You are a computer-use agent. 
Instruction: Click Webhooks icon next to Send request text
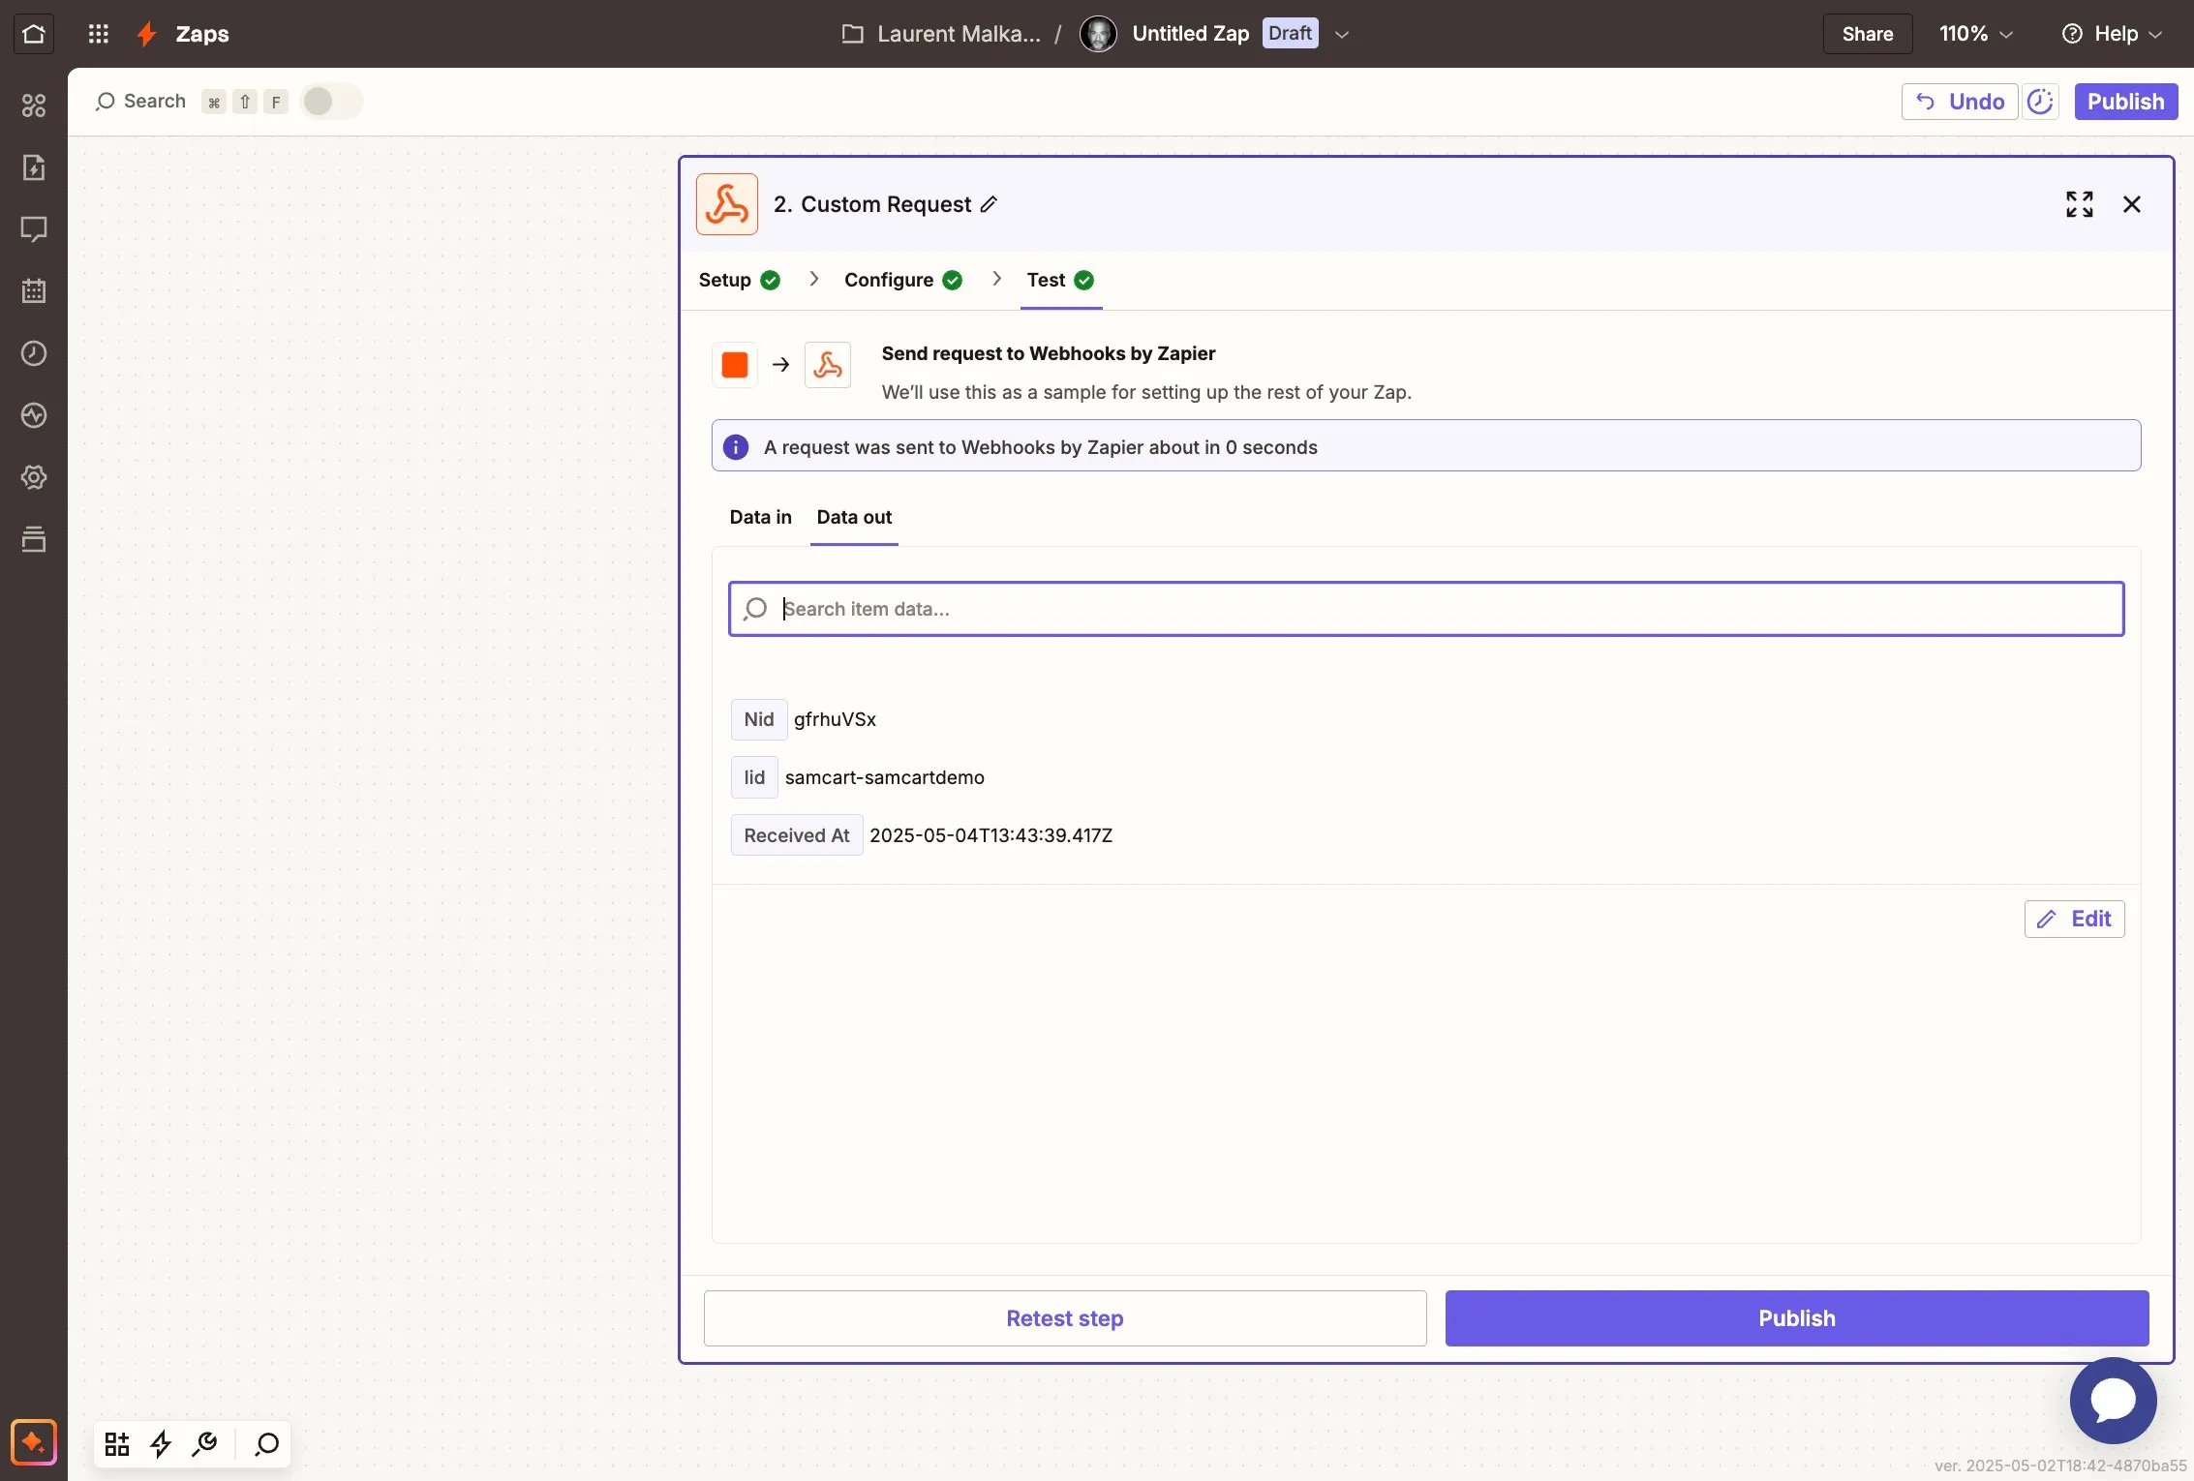828,365
